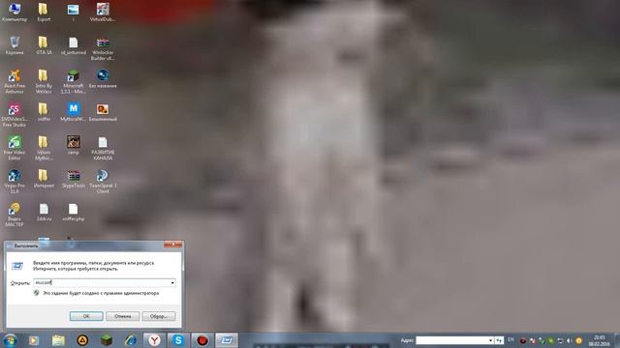Launch Minecraft from the taskbar
Screen dimensions: 620x348
point(107,340)
